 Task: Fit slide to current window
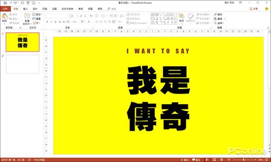point(266,160)
